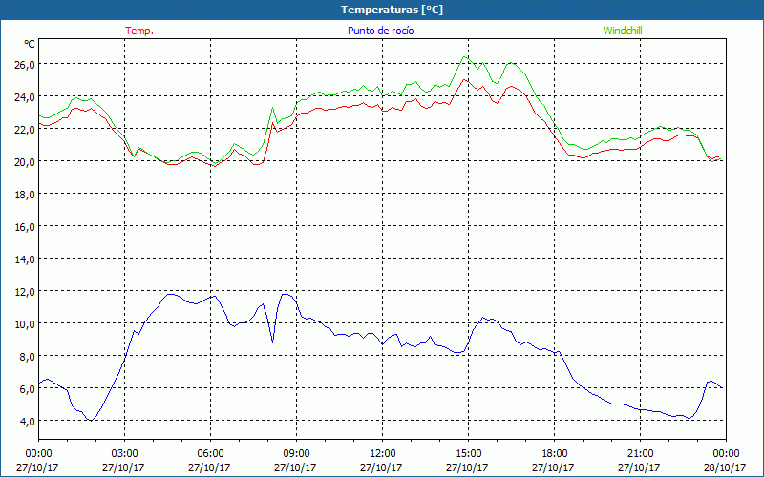Click the 06:00 time axis label
This screenshot has width=764, height=477.
tap(210, 454)
